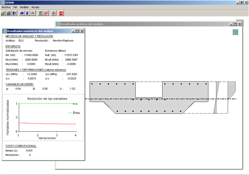Click the VARIABLES DE DISEÑO heading
The image size is (249, 175).
[20, 84]
